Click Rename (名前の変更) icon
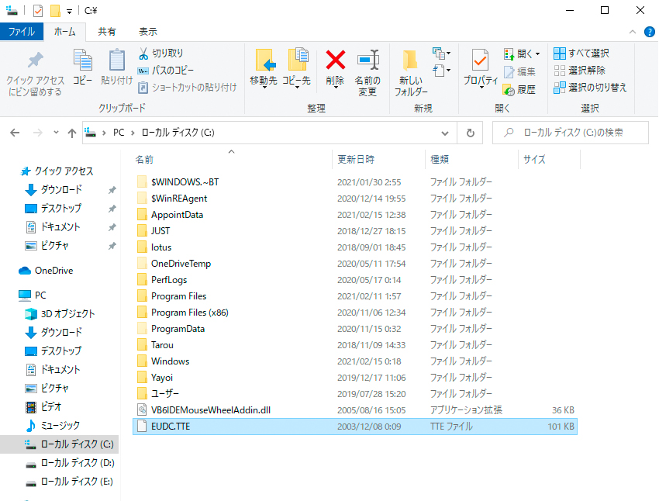659x501 pixels. click(367, 60)
